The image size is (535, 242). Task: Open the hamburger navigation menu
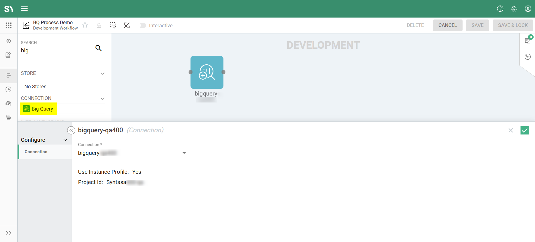[x=25, y=9]
